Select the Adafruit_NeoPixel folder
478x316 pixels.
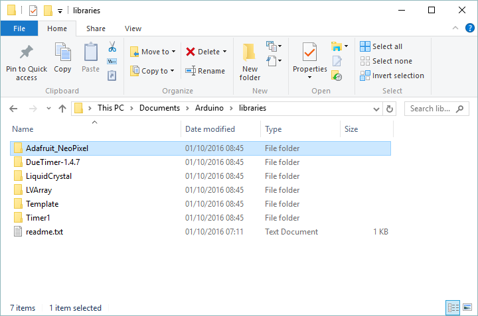click(200, 148)
